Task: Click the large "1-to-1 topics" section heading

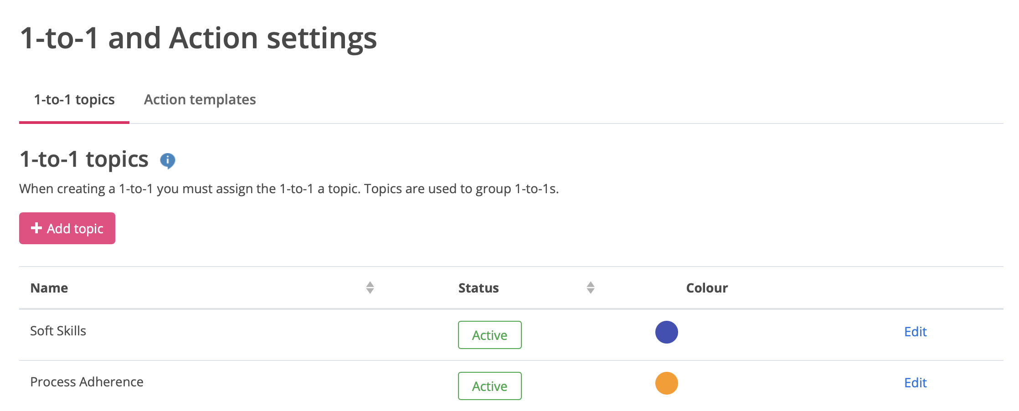Action: tap(84, 159)
